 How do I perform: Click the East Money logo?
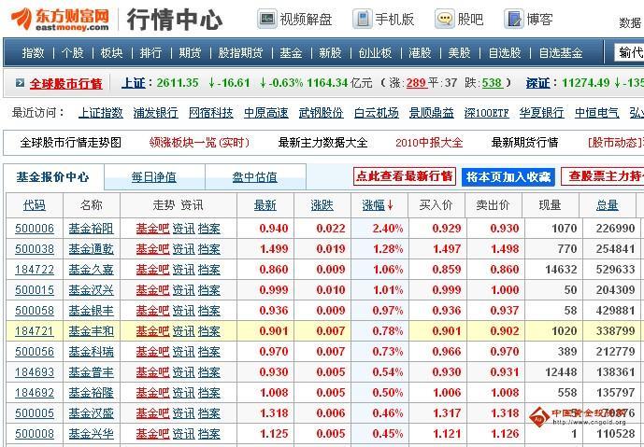tap(61, 20)
